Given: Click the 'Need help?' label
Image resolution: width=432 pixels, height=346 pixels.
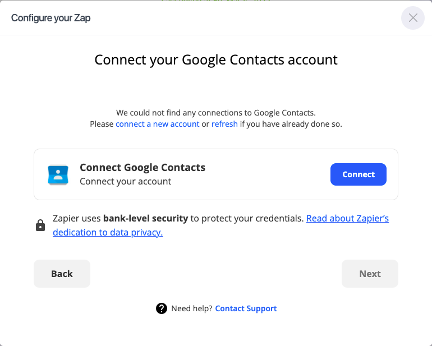Looking at the screenshot, I should click(x=192, y=308).
